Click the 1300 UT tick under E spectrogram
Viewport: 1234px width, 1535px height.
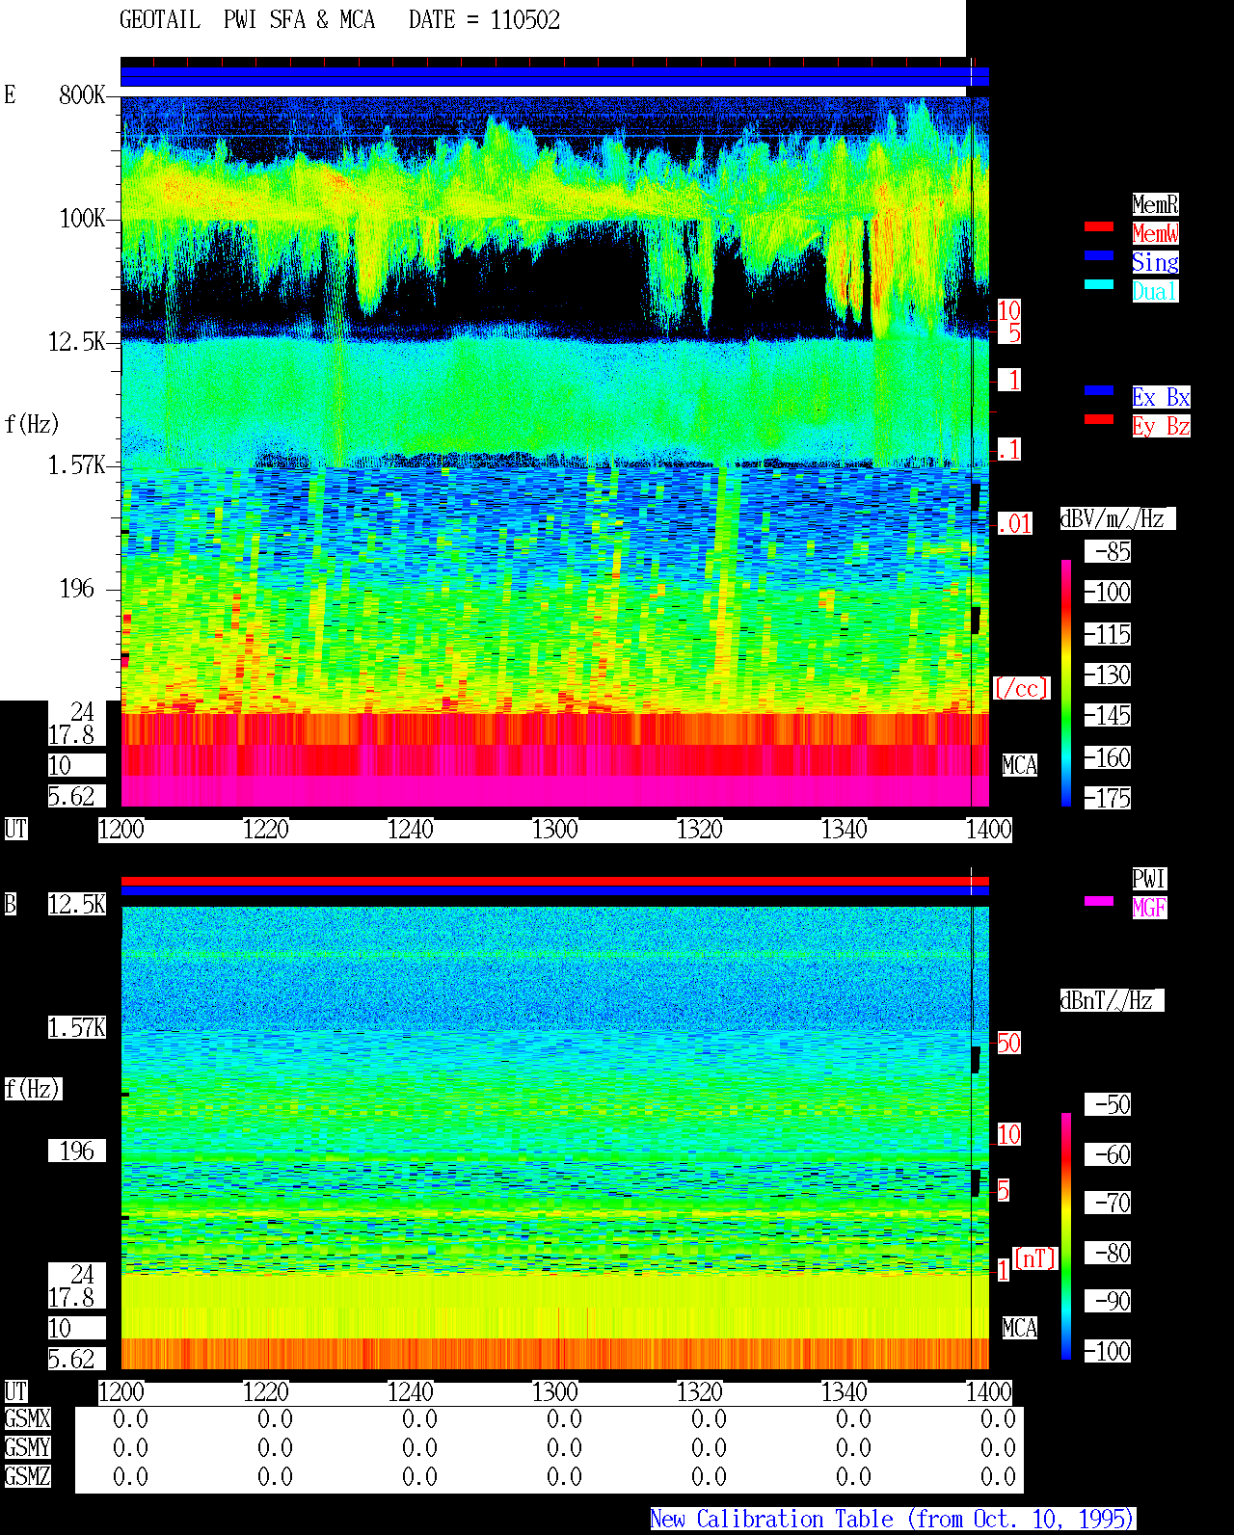click(555, 830)
